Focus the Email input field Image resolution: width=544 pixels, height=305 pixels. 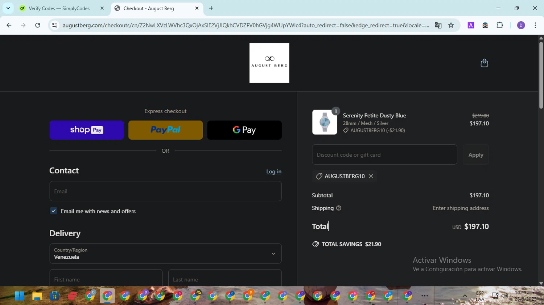[x=165, y=191]
